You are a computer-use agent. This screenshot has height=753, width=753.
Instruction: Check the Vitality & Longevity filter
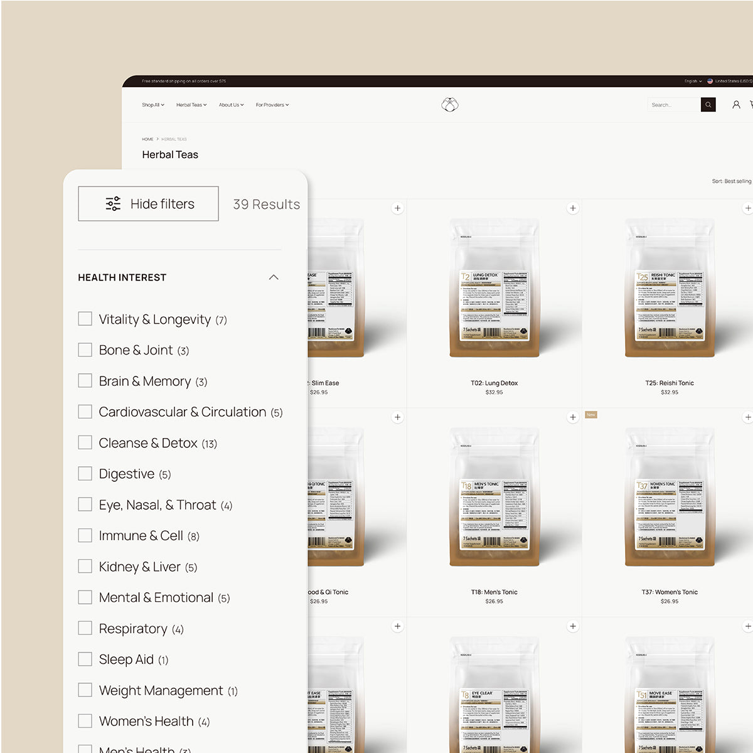tap(85, 319)
